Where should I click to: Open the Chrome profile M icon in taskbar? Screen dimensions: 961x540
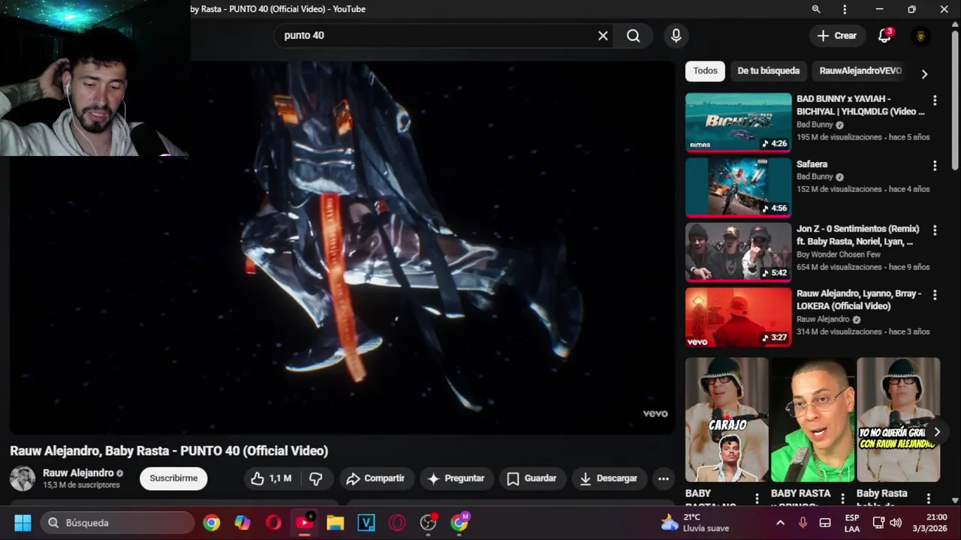tap(459, 523)
